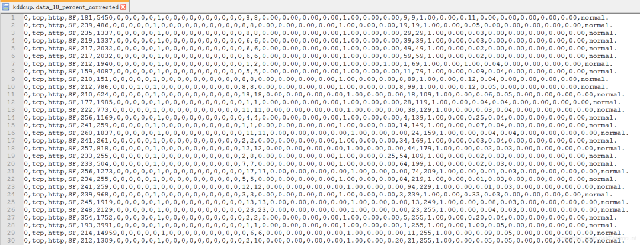Click the 4087 value in line 8
Screen dimensions: 640x245
coord(104,72)
